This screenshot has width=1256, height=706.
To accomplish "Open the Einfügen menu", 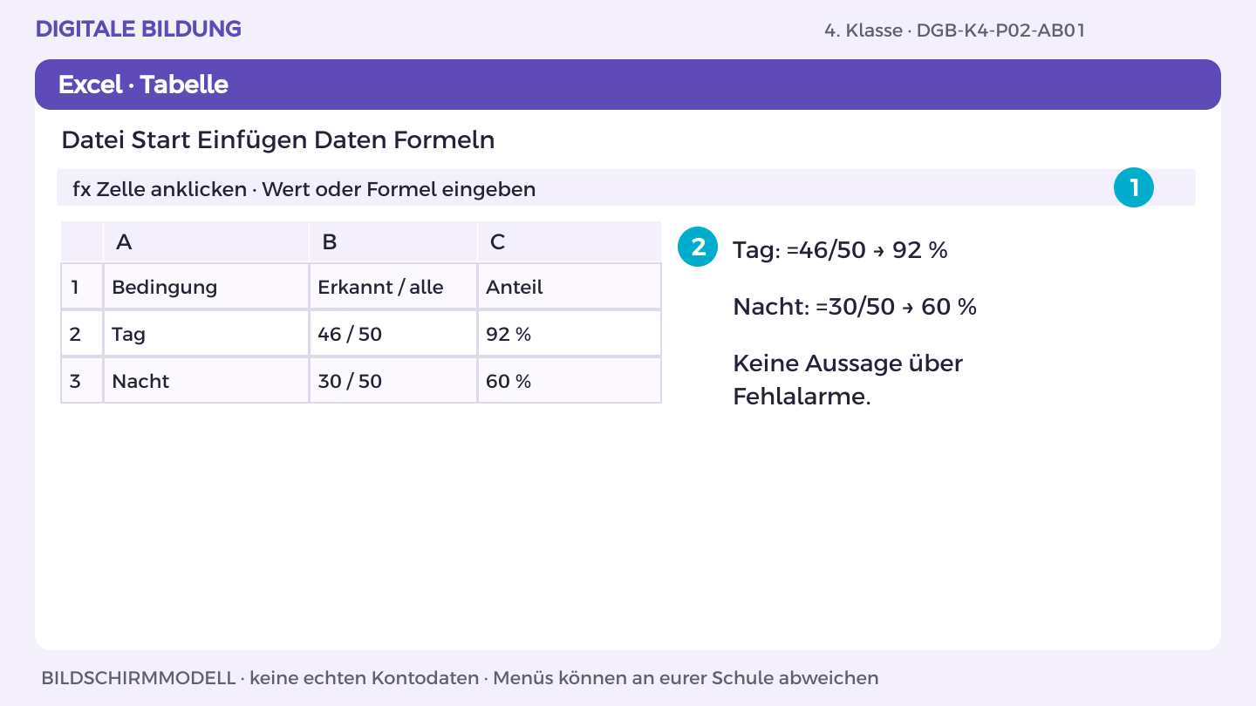I will point(253,139).
